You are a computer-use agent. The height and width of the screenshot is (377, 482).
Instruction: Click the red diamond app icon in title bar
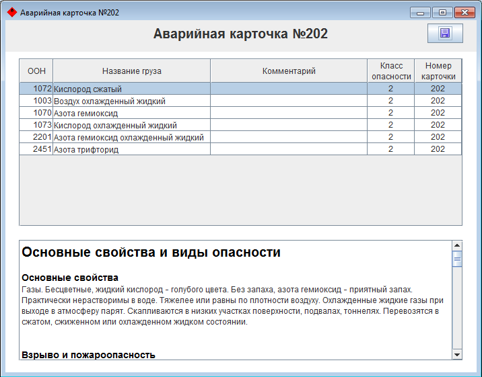[x=11, y=13]
